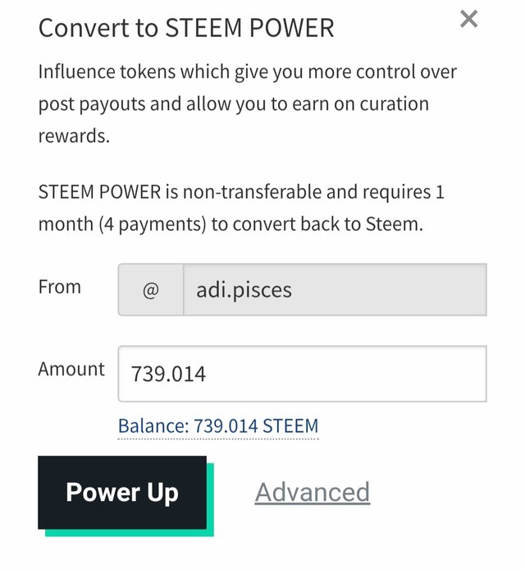
Task: Select the adi.pisces From account field
Action: [x=334, y=290]
